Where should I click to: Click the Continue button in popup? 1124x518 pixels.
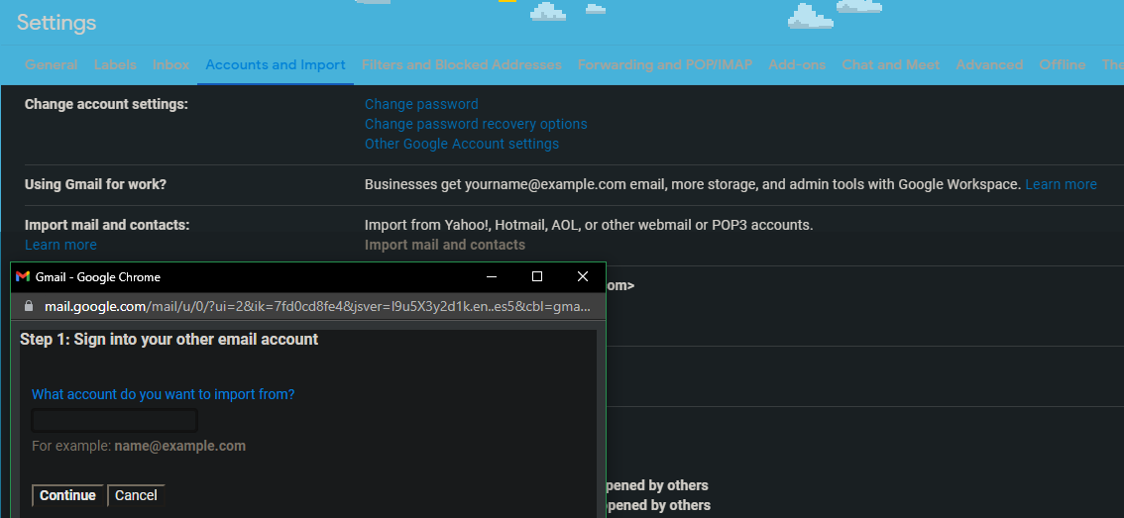click(67, 496)
